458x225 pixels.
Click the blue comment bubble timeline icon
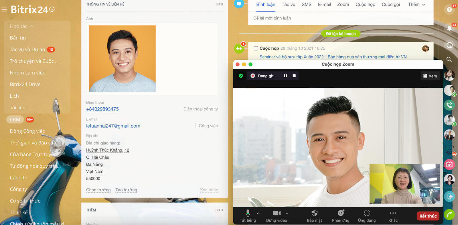[x=239, y=4]
